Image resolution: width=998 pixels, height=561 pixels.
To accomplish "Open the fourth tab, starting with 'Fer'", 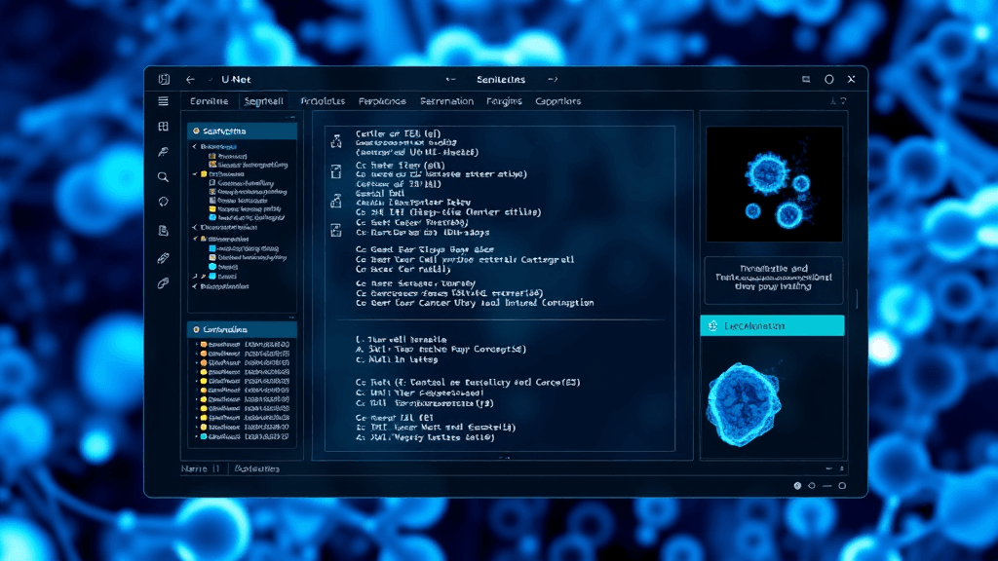I will point(382,101).
